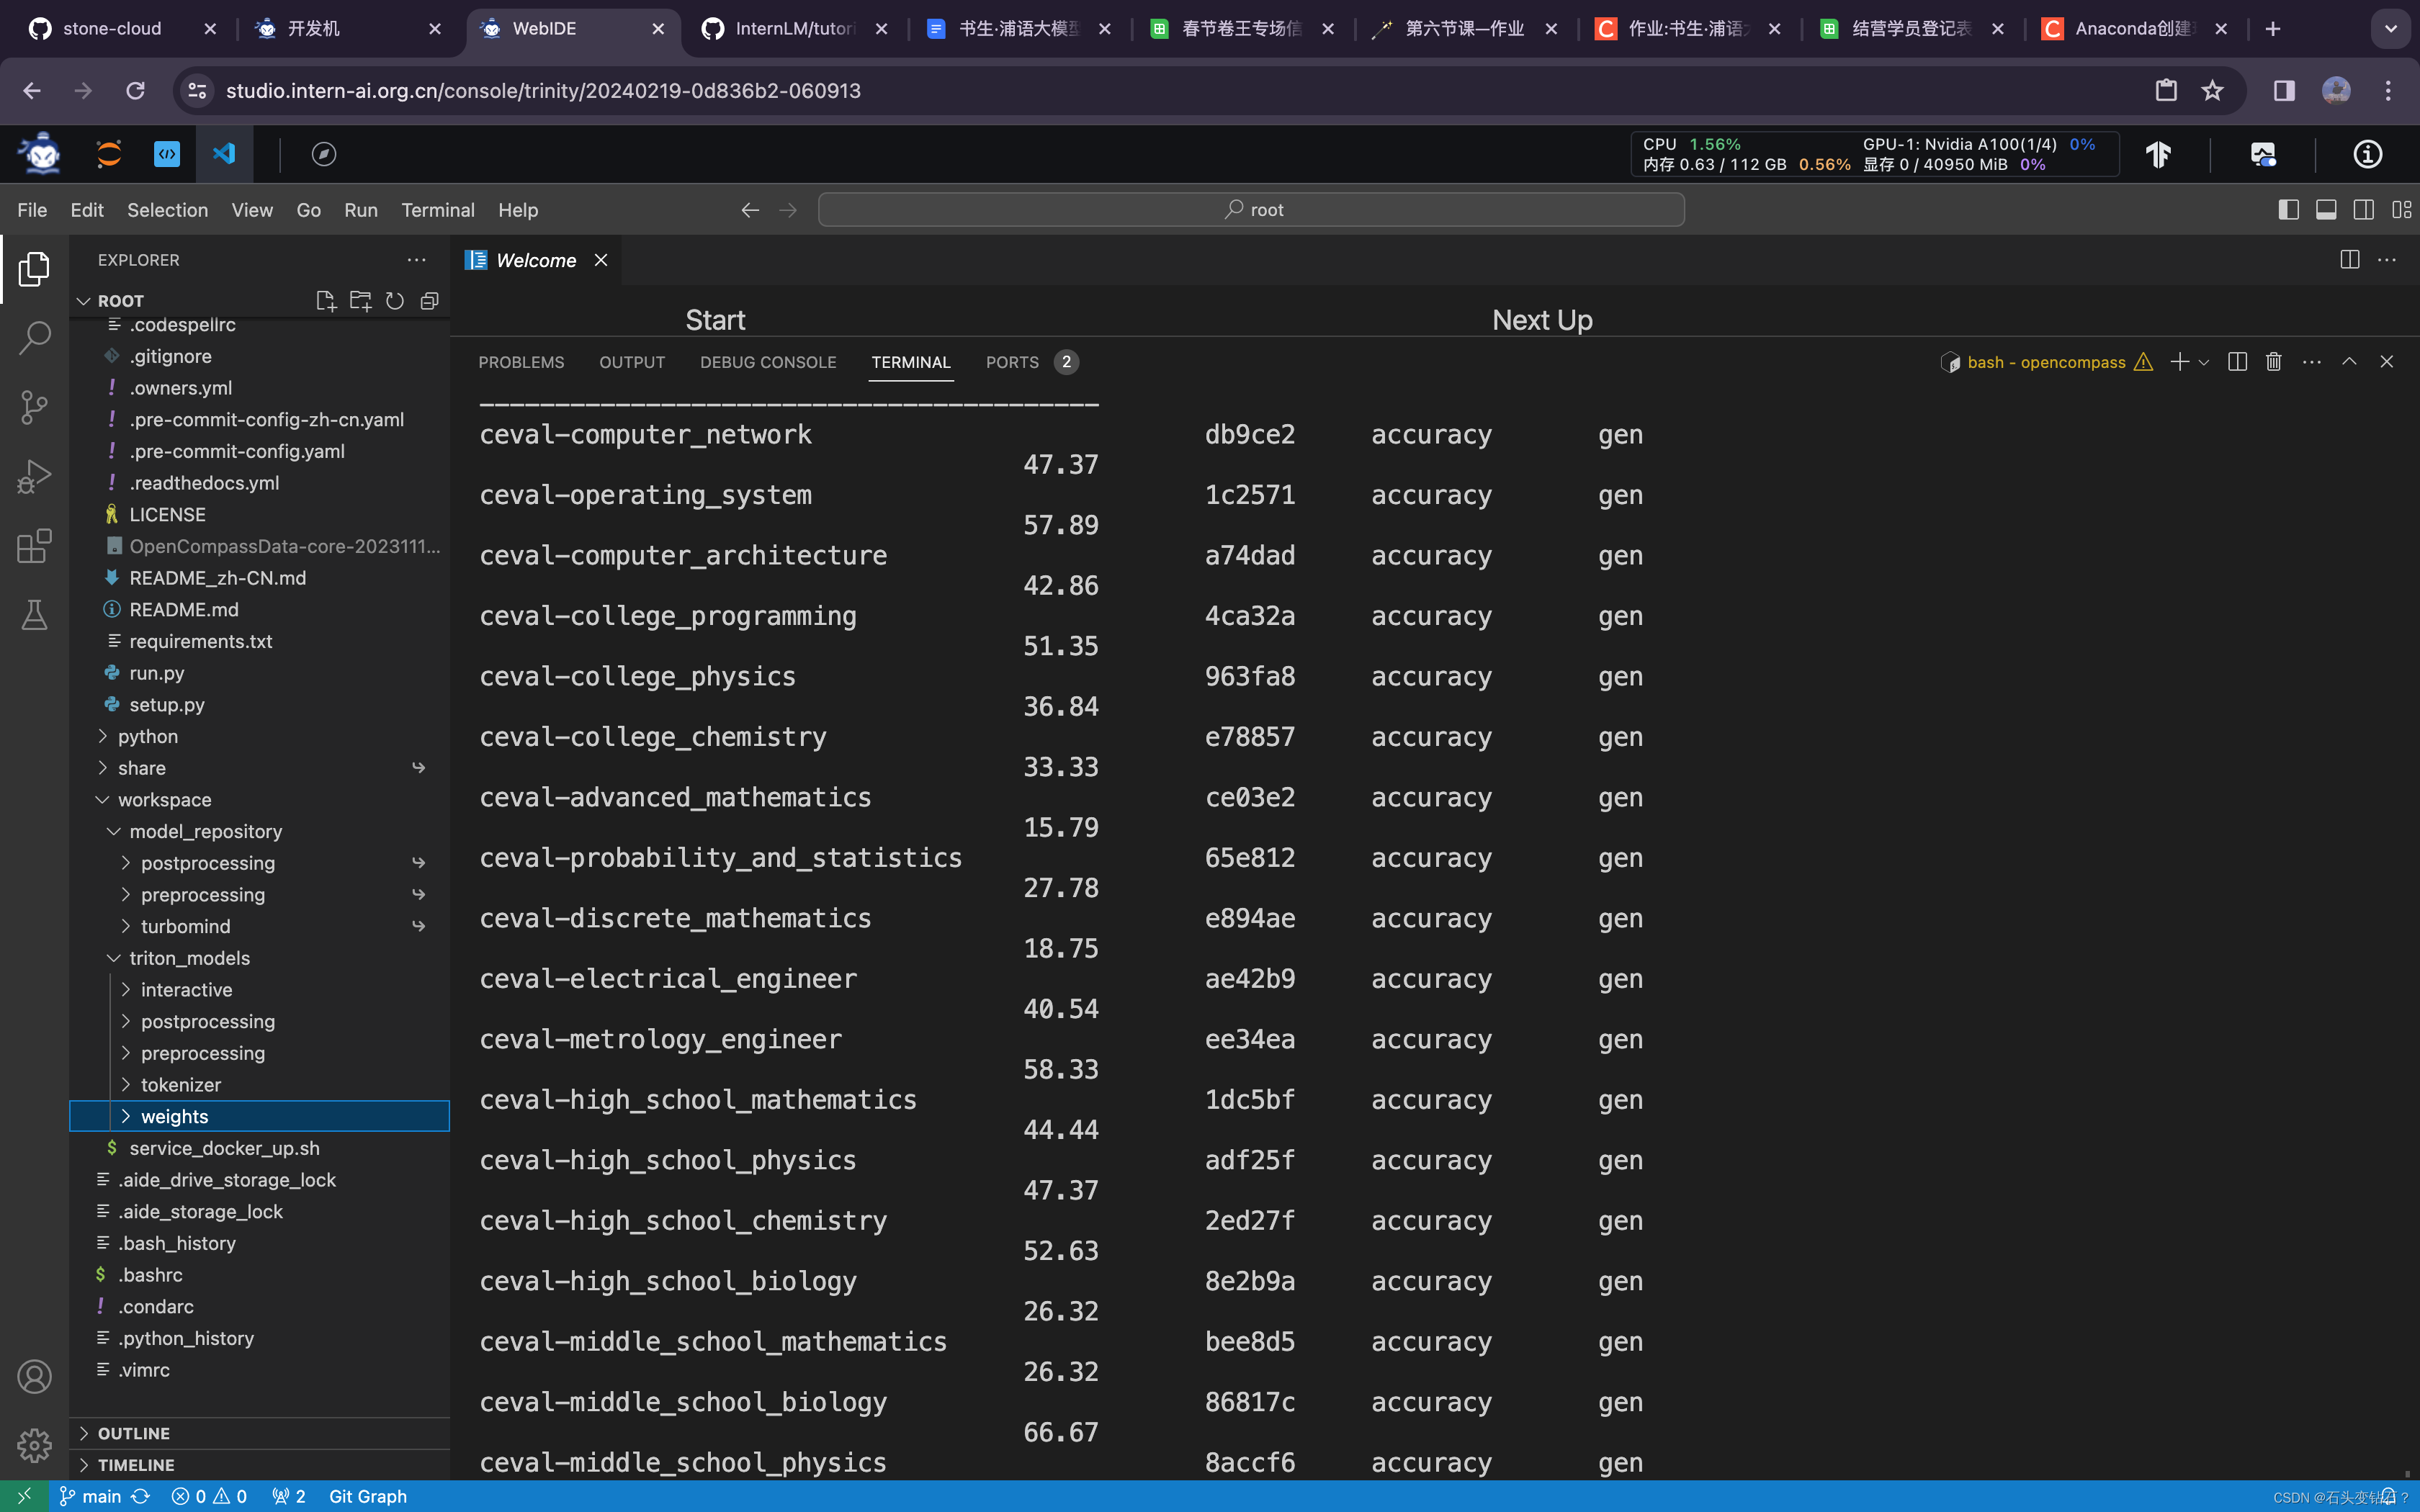Image resolution: width=2420 pixels, height=1512 pixels.
Task: Refresh the Explorer file tree
Action: pos(395,301)
